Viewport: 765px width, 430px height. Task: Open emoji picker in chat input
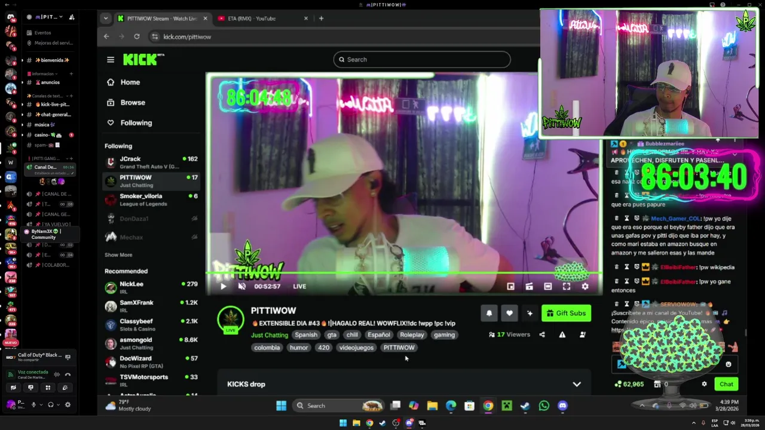tap(728, 364)
